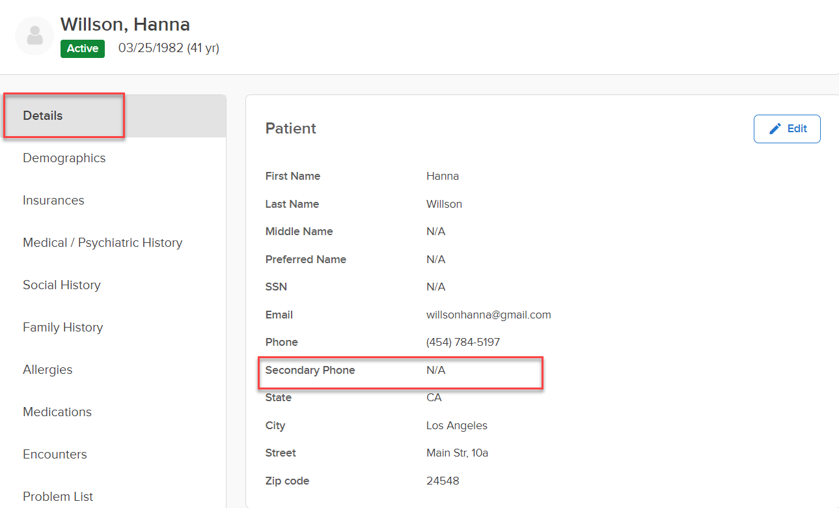This screenshot has width=839, height=508.
Task: Click the patient name Willson, Hanna heading
Action: pos(125,25)
